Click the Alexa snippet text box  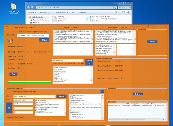[105, 50]
